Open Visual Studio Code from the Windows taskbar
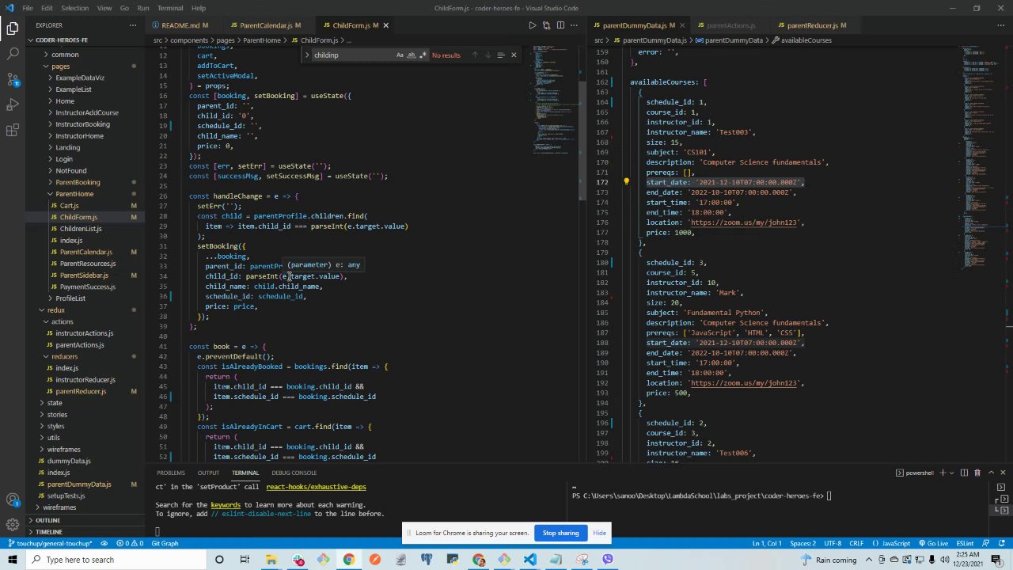The width and height of the screenshot is (1013, 570). click(529, 560)
